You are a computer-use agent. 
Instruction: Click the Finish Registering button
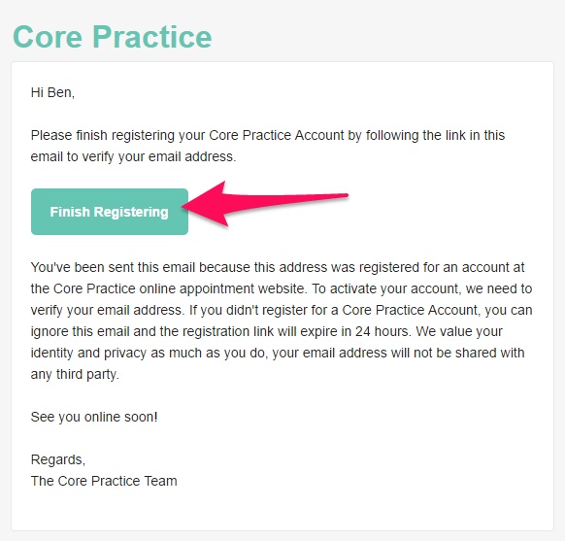click(x=110, y=212)
